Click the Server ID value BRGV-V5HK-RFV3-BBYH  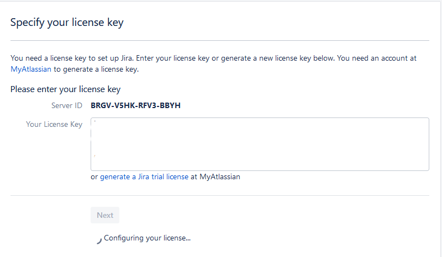pos(135,105)
